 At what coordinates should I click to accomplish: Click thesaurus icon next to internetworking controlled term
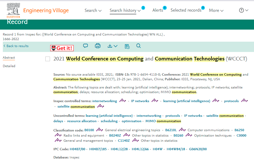122,101
